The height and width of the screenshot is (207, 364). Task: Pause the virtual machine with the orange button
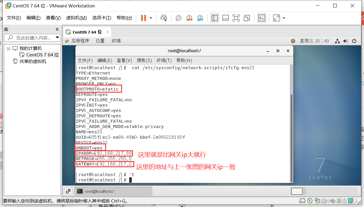[x=143, y=18]
